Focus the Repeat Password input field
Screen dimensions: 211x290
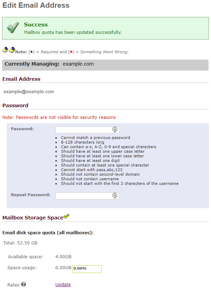(x=87, y=196)
